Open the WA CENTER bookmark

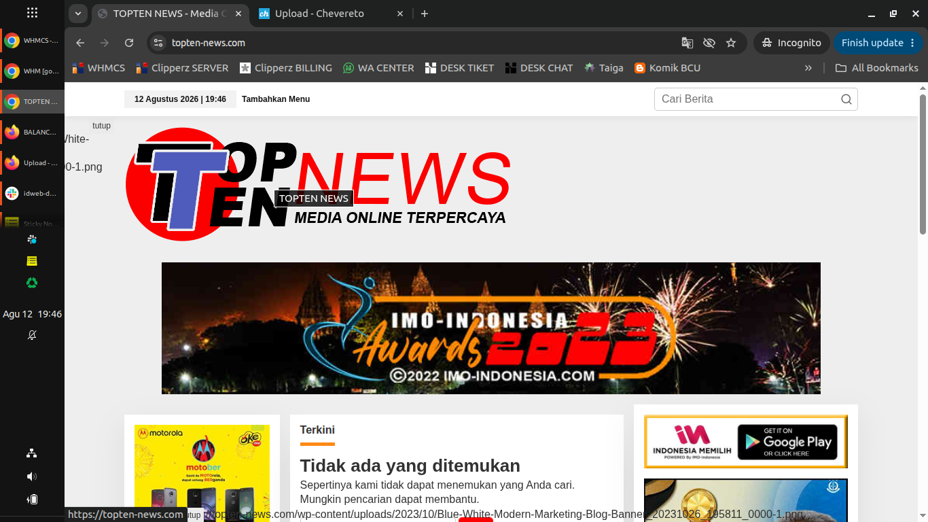[378, 68]
